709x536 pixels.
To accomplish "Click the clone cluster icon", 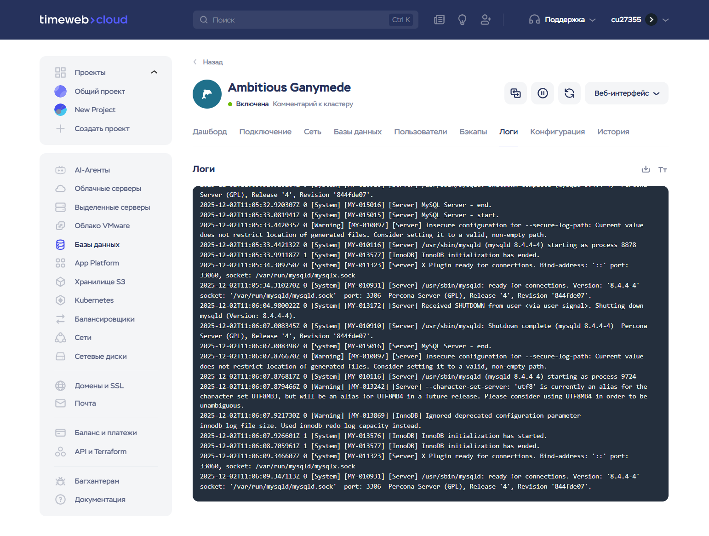I will click(x=515, y=93).
